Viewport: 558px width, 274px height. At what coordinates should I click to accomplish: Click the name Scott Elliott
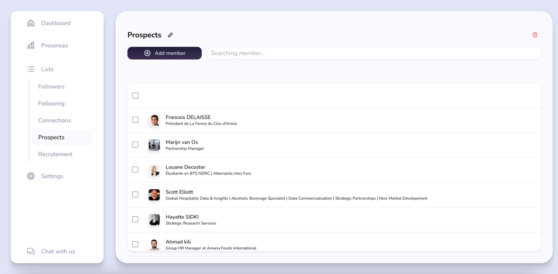click(x=179, y=192)
